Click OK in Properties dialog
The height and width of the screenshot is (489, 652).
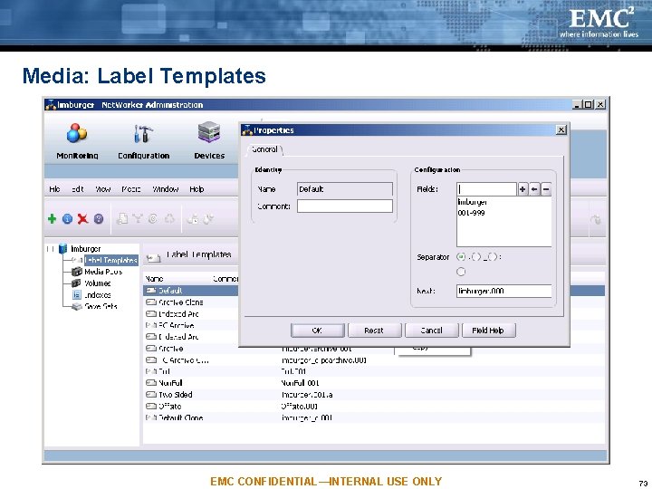point(317,331)
